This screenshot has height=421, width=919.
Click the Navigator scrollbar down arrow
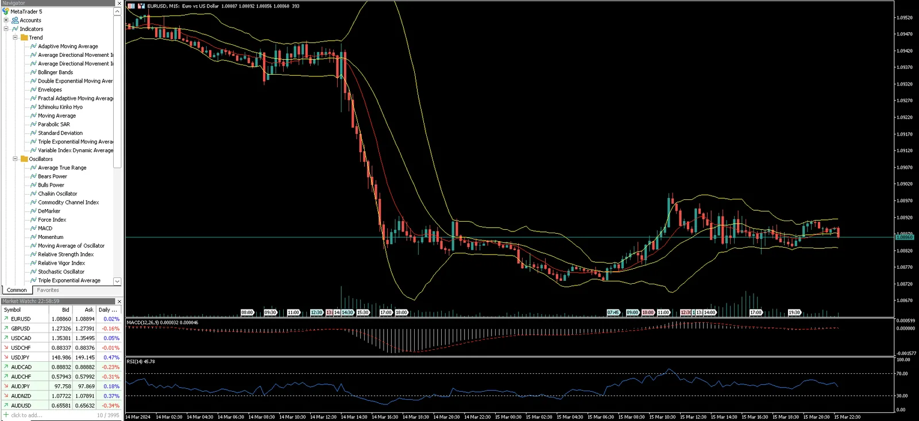(x=117, y=281)
